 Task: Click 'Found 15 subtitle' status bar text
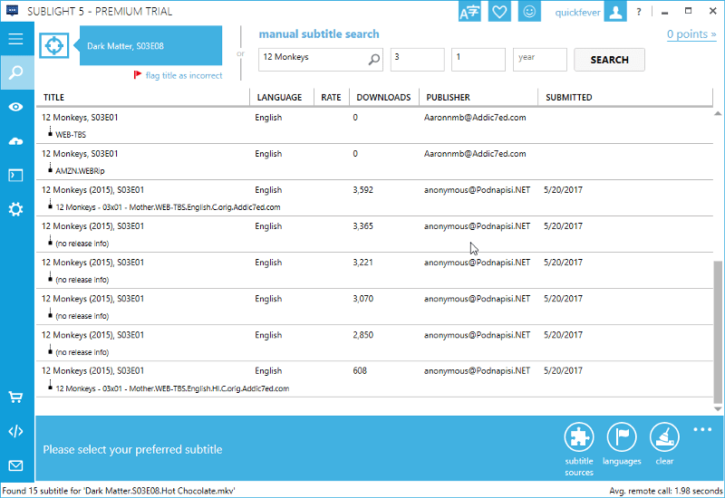point(119,491)
